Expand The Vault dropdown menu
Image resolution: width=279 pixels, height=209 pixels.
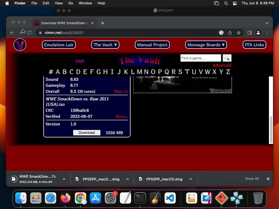coord(105,45)
